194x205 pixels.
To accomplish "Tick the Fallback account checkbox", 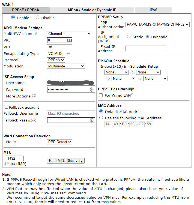I will point(6,107).
